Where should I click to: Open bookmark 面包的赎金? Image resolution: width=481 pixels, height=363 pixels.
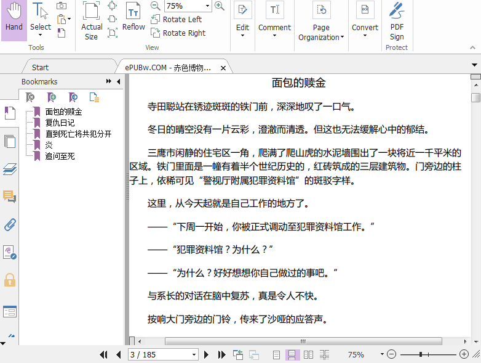[x=63, y=112]
